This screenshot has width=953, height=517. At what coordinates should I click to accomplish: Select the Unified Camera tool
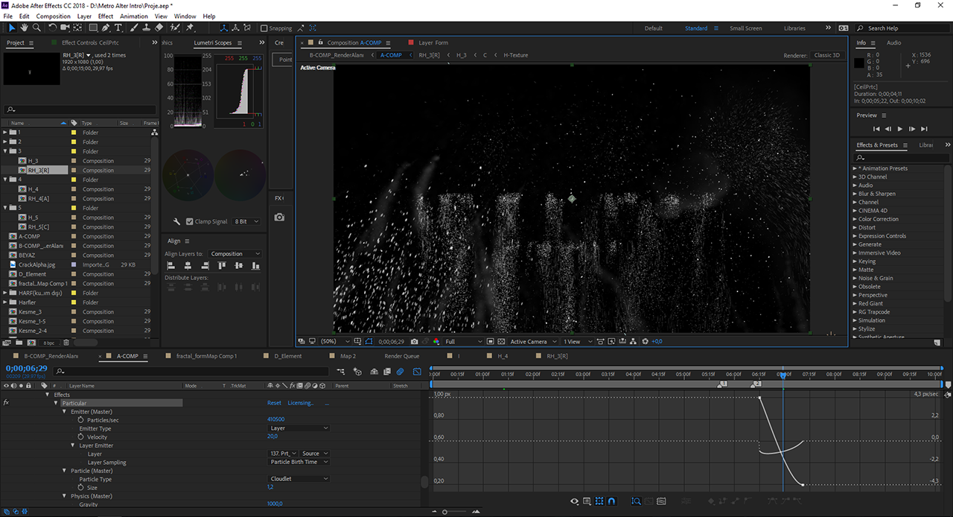tap(66, 28)
